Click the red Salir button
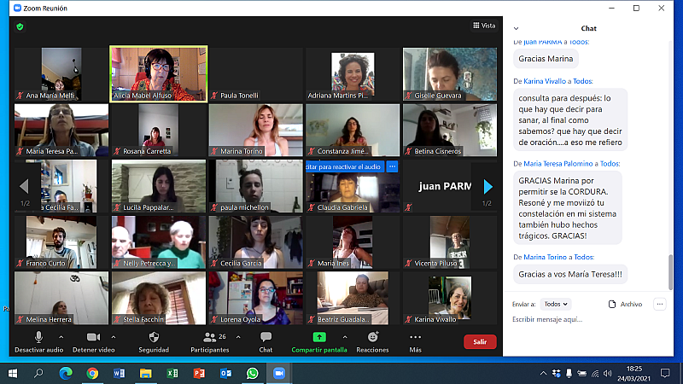This screenshot has width=683, height=384. [480, 341]
